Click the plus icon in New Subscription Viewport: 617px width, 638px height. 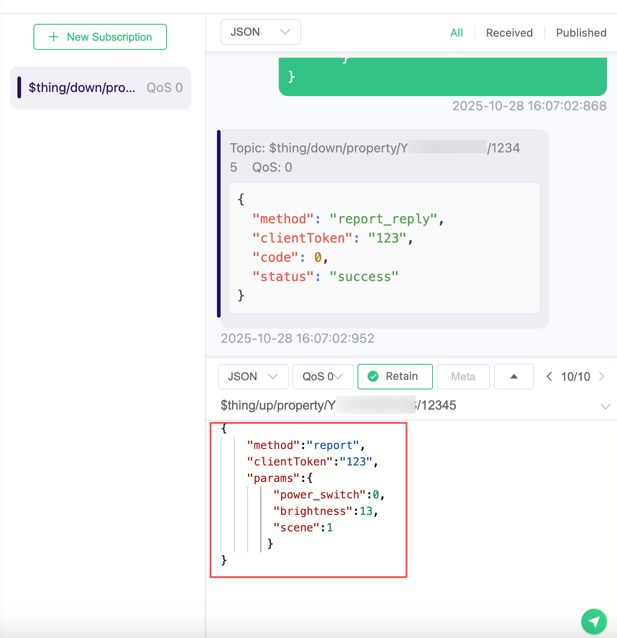[x=54, y=37]
